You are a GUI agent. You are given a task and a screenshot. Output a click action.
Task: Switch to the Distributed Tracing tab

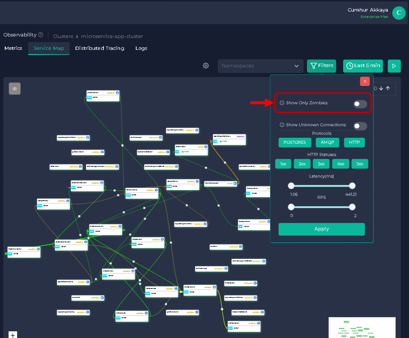[100, 48]
